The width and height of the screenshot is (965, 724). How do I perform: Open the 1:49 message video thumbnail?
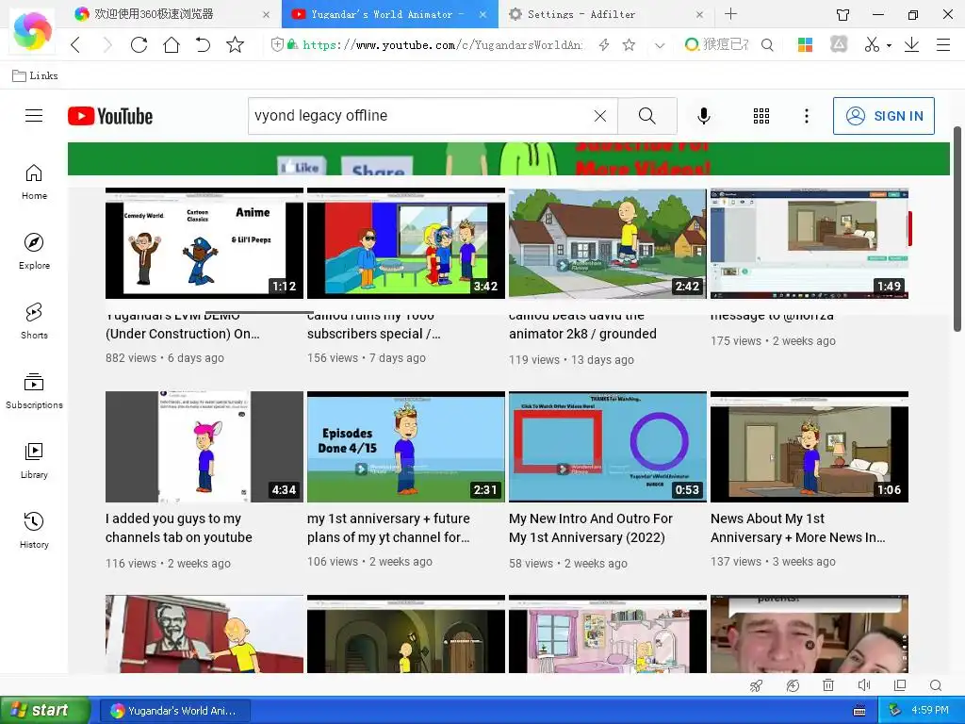tap(810, 243)
